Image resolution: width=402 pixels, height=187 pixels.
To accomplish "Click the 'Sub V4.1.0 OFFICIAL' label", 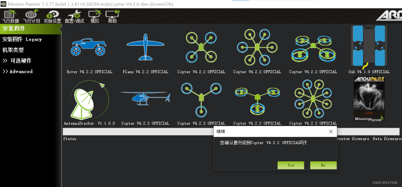I will (369, 72).
